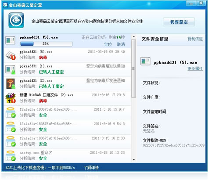The width and height of the screenshot is (208, 180).
Task: Cancel the cloud analysis with 取消
Action: coord(121,44)
